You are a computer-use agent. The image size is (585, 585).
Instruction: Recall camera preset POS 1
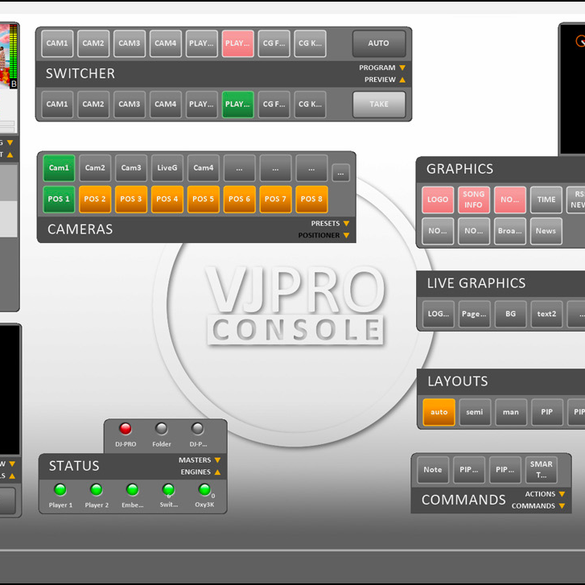pos(59,200)
